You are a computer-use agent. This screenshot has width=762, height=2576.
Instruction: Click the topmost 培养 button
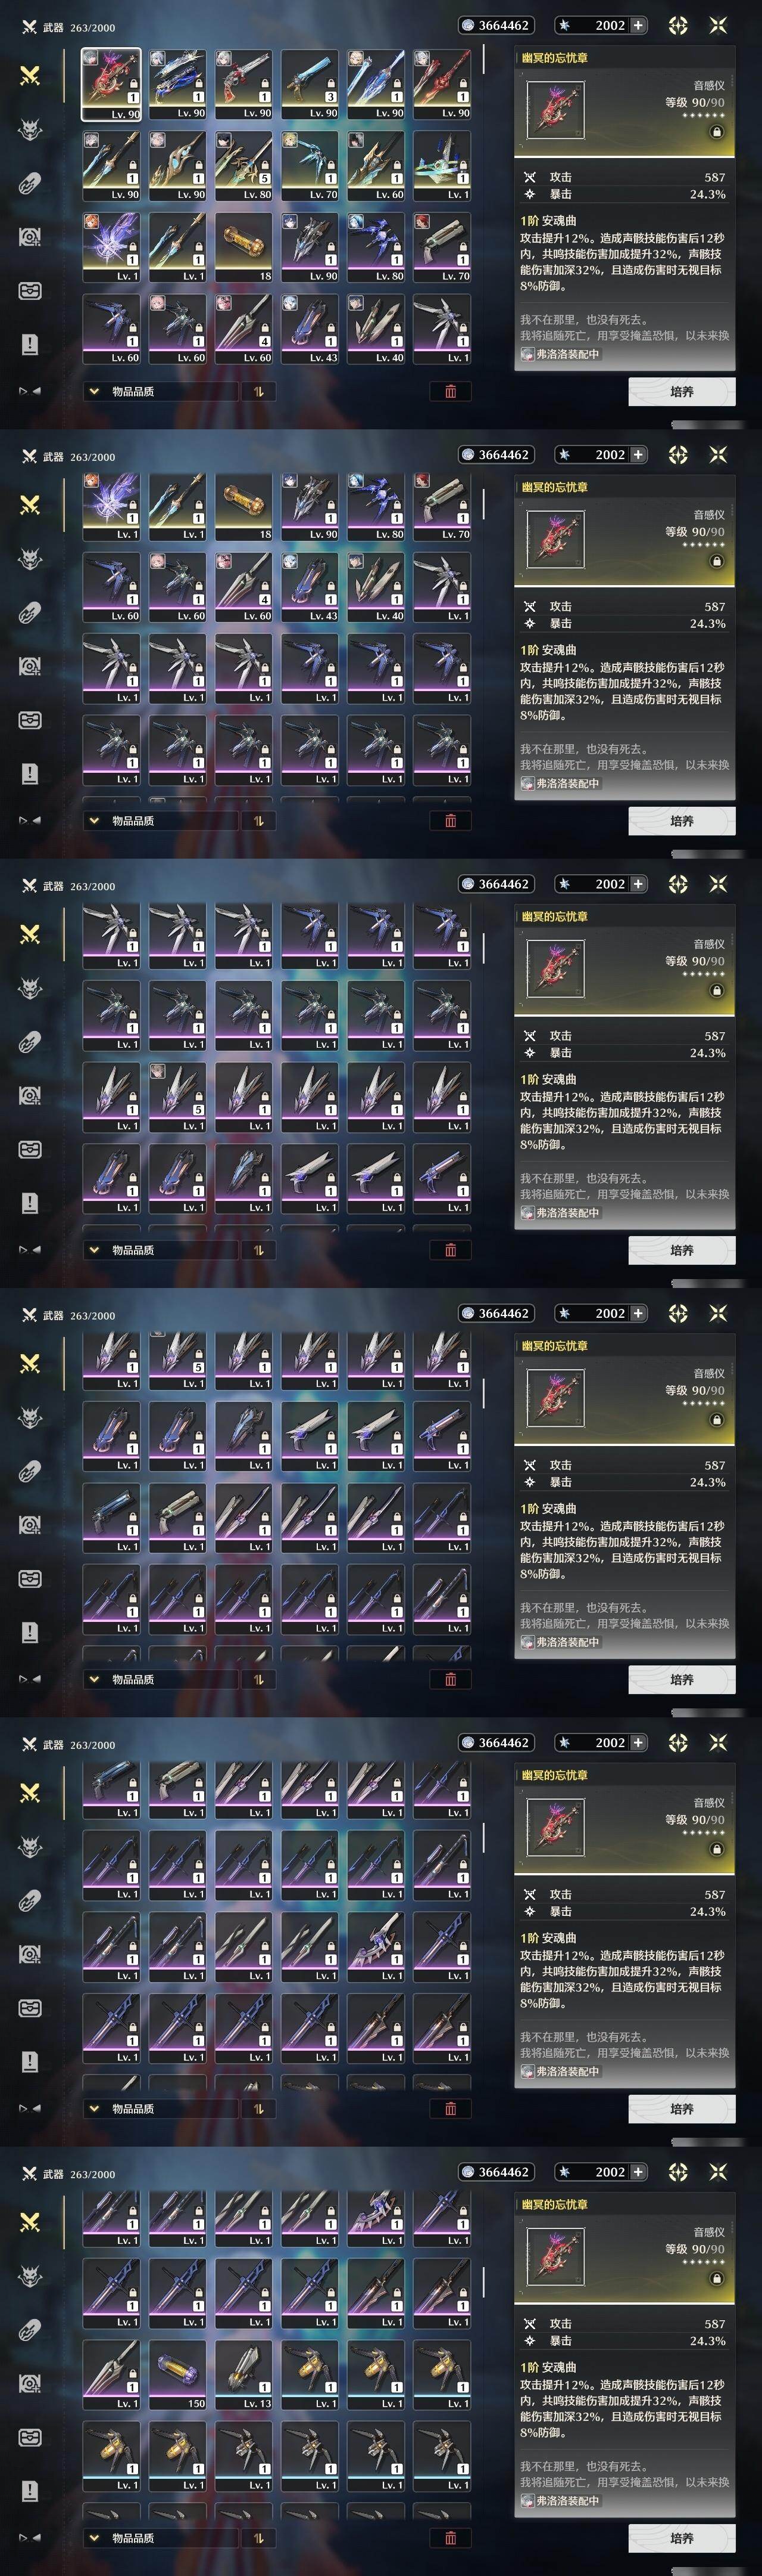(x=682, y=391)
